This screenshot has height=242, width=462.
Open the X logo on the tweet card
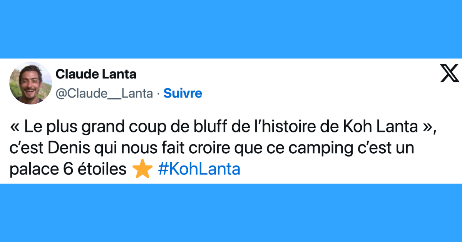[x=450, y=74]
